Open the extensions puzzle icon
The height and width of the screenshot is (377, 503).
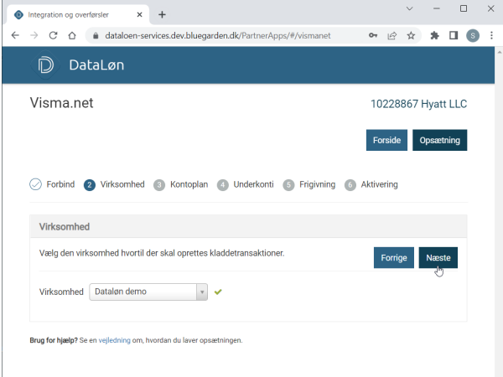[x=434, y=35]
